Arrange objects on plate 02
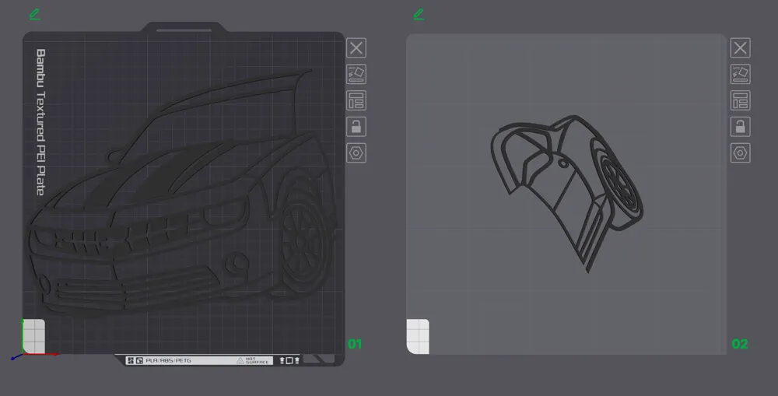Image resolution: width=778 pixels, height=396 pixels. pos(741,100)
